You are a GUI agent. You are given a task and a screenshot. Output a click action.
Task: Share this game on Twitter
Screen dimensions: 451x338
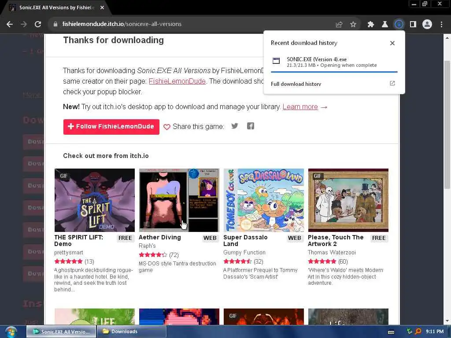[235, 126]
